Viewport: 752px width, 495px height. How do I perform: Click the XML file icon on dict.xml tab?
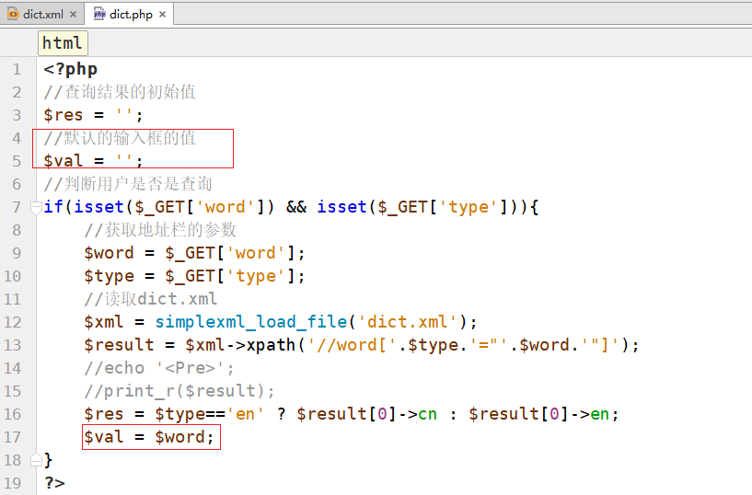tap(13, 14)
